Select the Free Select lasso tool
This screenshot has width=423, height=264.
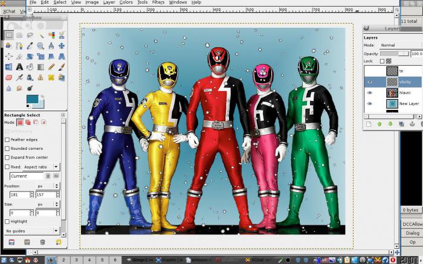coord(30,35)
